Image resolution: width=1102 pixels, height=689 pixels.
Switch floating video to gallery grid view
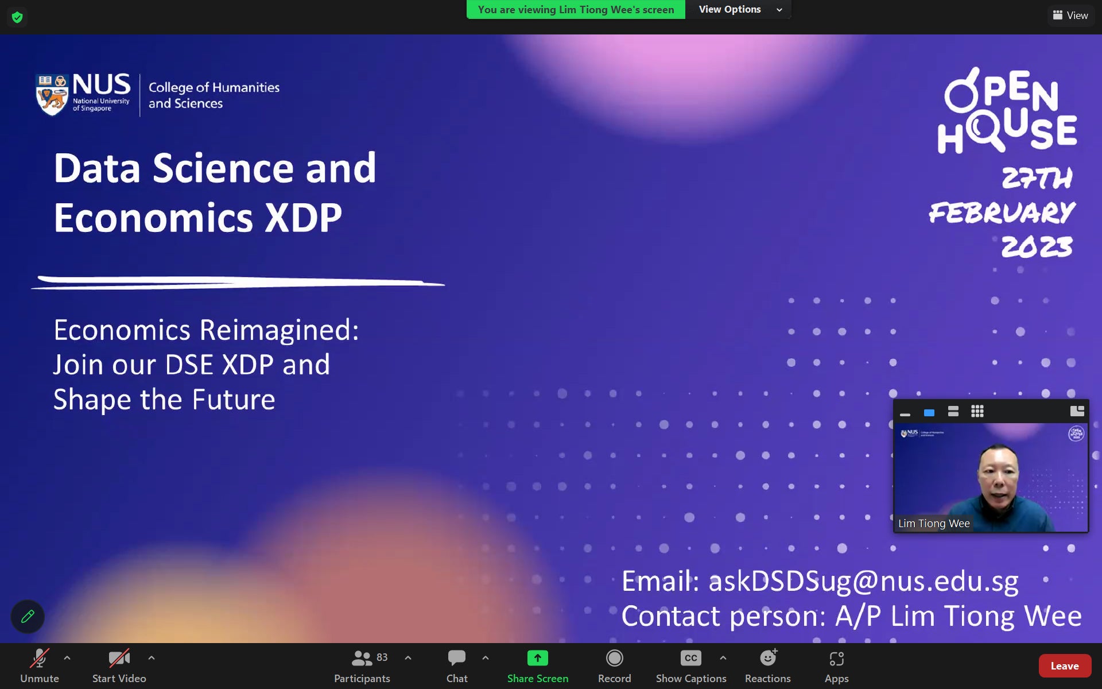(x=977, y=411)
